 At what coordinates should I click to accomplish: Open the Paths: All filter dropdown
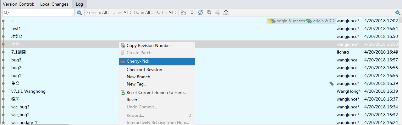coord(166,13)
